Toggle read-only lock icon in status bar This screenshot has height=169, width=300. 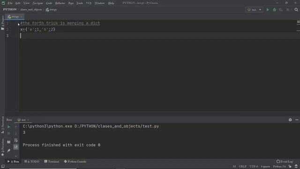(290, 167)
